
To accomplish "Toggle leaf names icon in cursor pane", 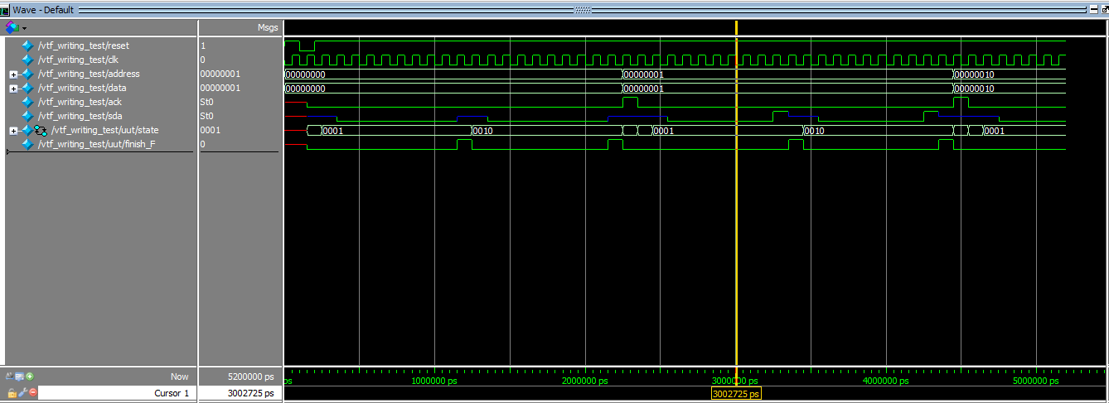I will point(12,377).
